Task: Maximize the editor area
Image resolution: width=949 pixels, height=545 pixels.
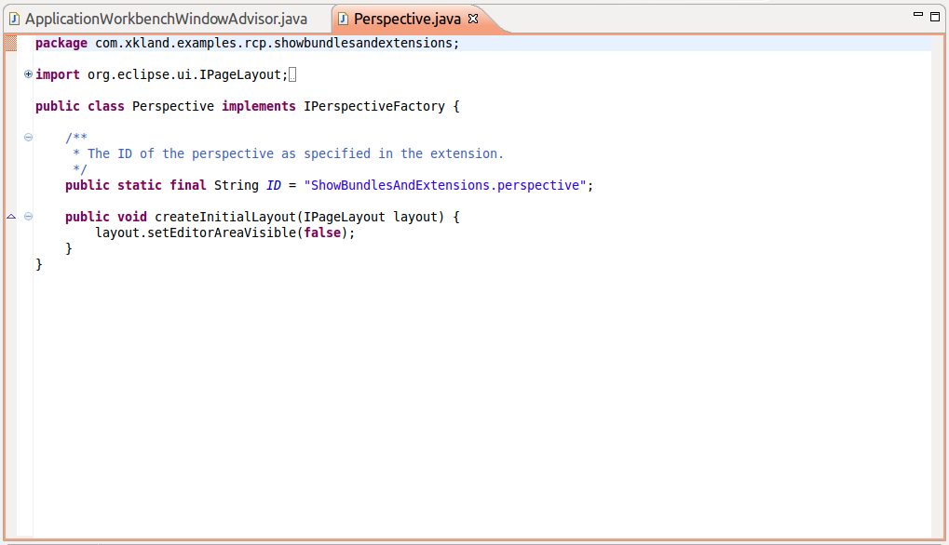Action: point(934,17)
